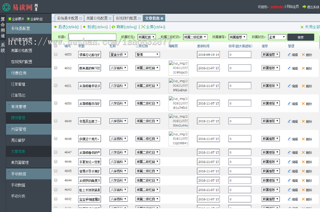Click the title field in row 4648
The height and width of the screenshot is (212, 320).
coord(90,139)
